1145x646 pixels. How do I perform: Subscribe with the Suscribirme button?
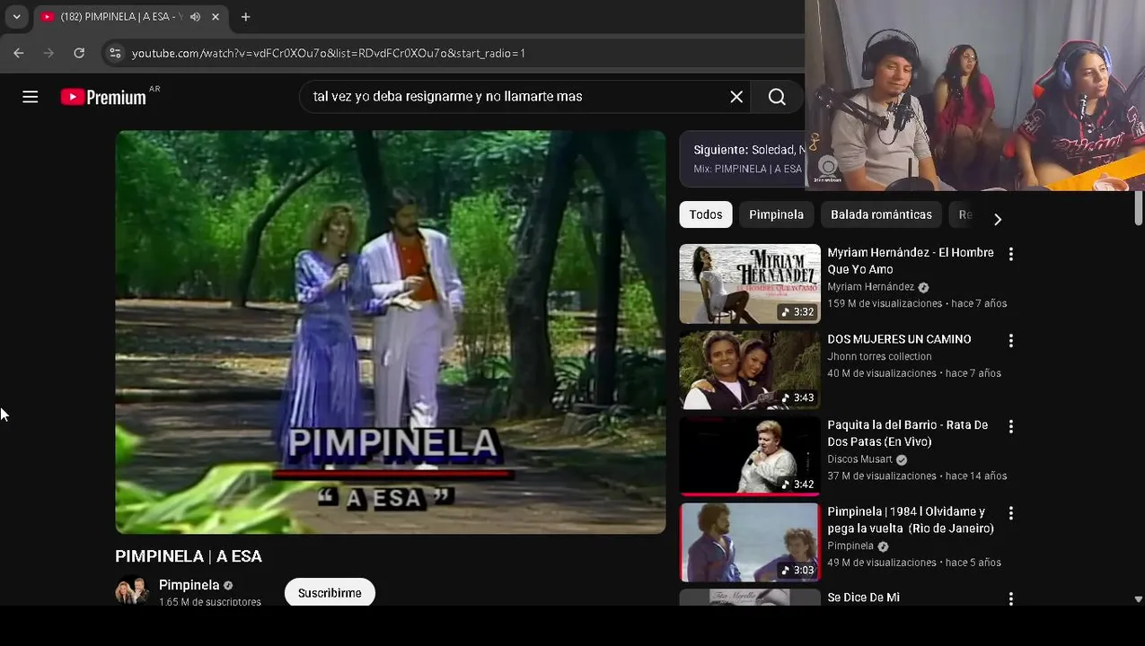330,592
